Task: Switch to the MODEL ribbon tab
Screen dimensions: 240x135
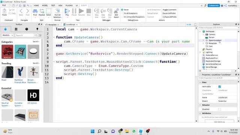Action: click(x=45, y=5)
